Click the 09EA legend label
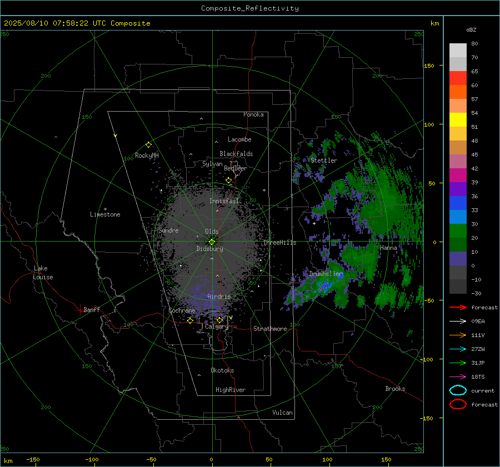The image size is (500, 467). (x=478, y=322)
